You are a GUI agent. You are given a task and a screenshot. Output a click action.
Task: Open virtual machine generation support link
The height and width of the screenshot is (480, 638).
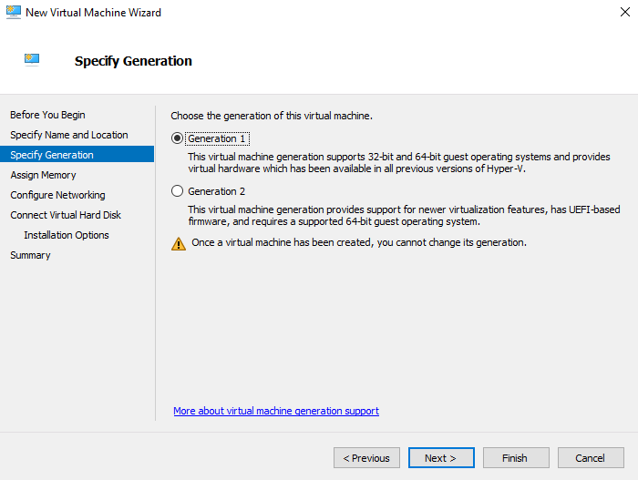[x=276, y=411]
